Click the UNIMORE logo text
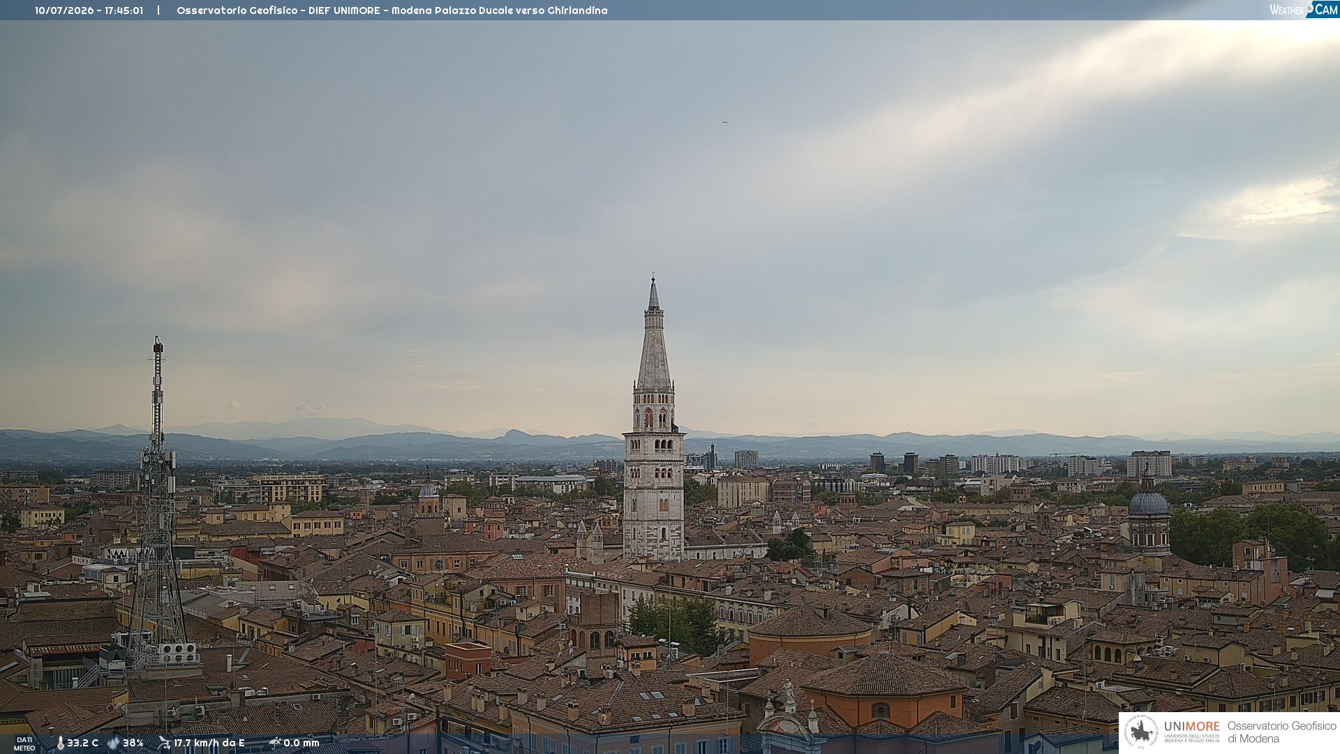 [x=1191, y=726]
